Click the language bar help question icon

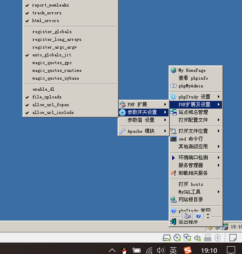pyautogui.click(x=198, y=216)
